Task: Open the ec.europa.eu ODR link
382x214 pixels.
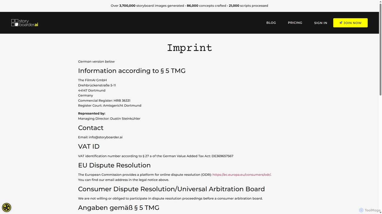Action: [241, 175]
